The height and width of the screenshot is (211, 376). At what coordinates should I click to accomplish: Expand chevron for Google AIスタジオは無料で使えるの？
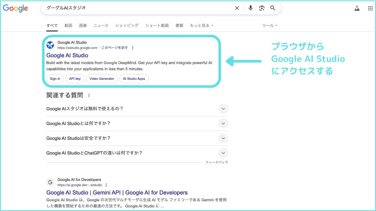pyautogui.click(x=223, y=109)
